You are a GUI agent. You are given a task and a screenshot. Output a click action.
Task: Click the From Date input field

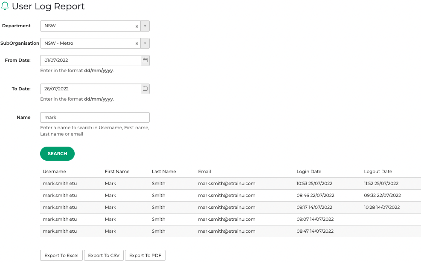click(90, 61)
